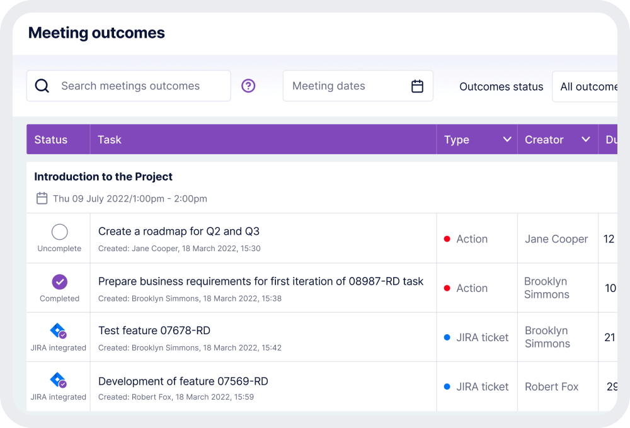Open the All outcomes status dropdown
Screen dimensions: 630x428
click(587, 87)
